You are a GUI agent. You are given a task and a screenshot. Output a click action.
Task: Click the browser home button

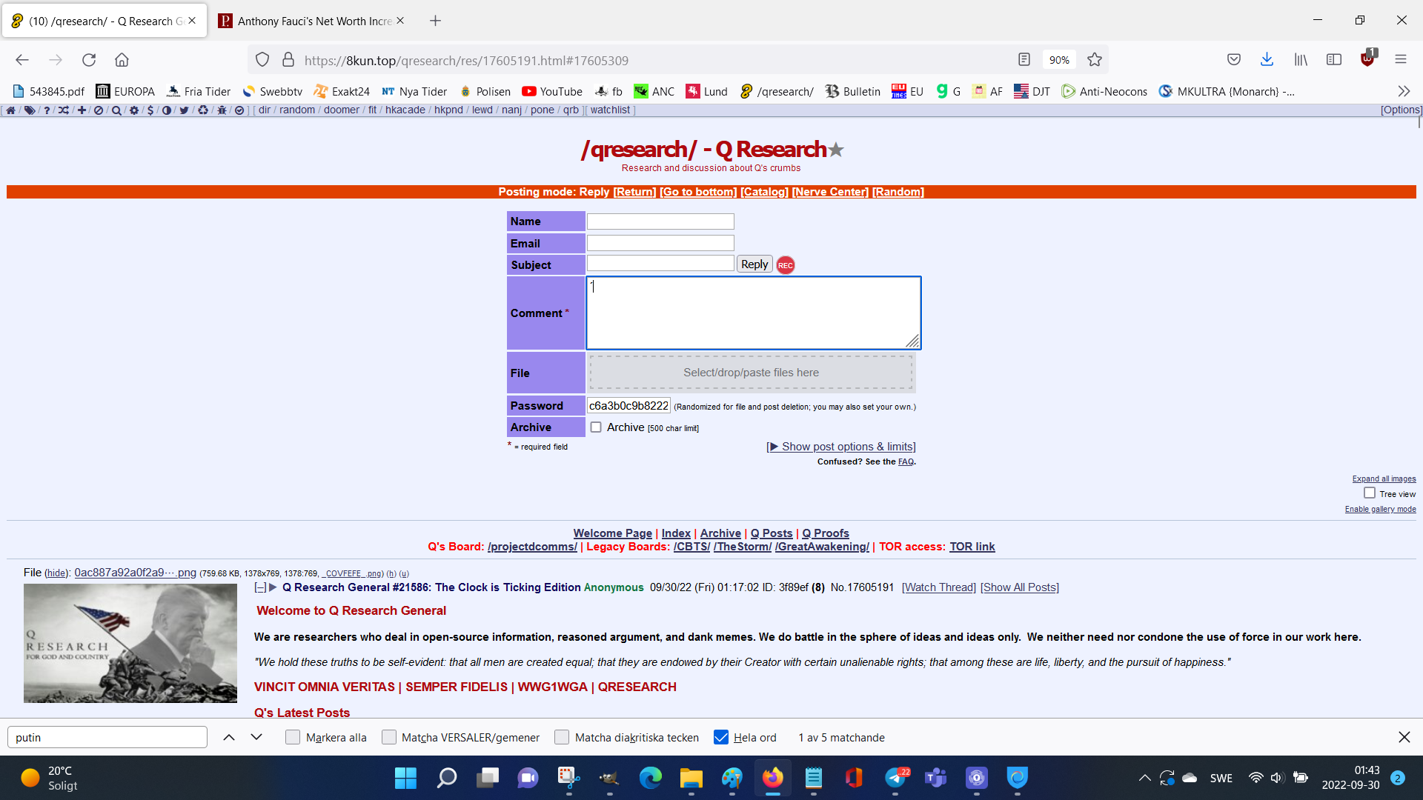122,60
